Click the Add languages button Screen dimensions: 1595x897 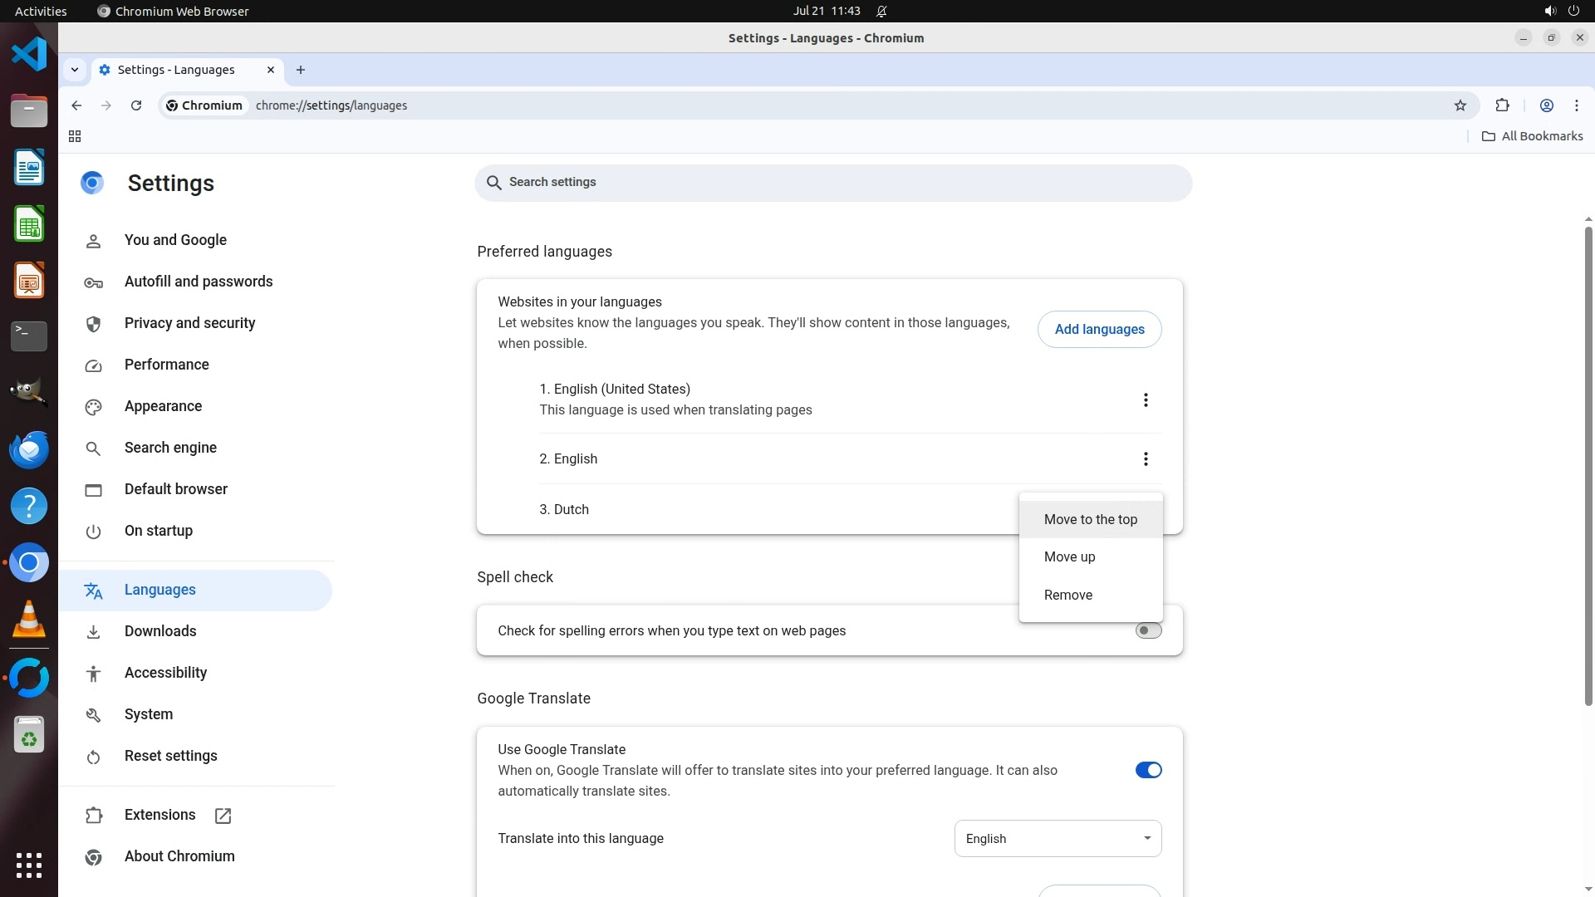pyautogui.click(x=1099, y=330)
